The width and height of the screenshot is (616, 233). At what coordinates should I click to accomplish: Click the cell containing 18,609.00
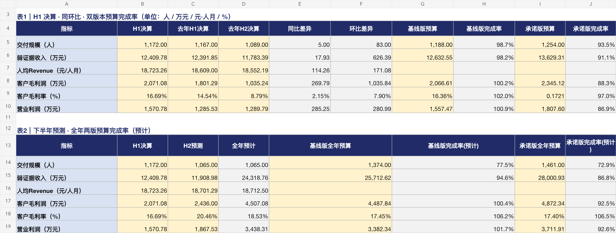[193, 68]
